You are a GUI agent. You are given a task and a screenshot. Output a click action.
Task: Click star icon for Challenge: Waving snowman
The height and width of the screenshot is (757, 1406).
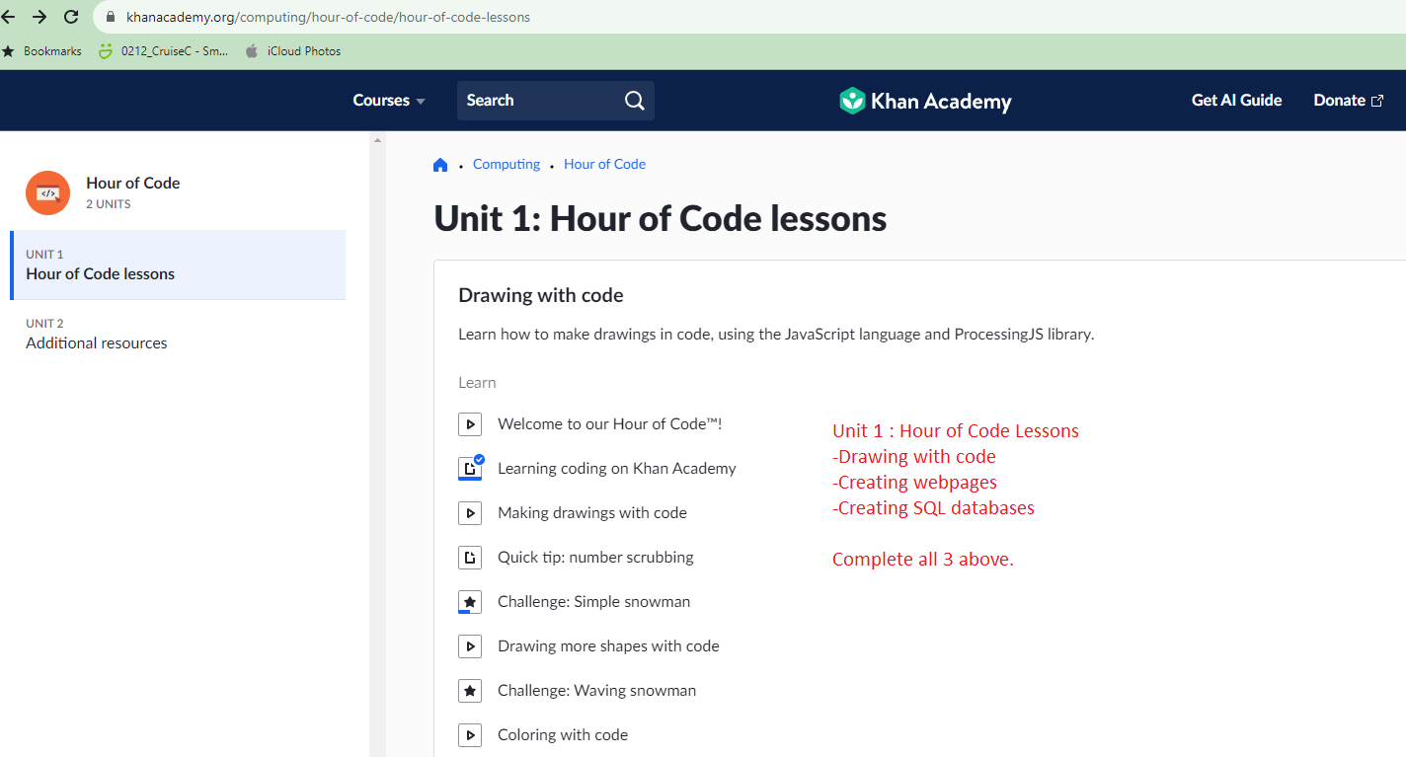pos(470,691)
